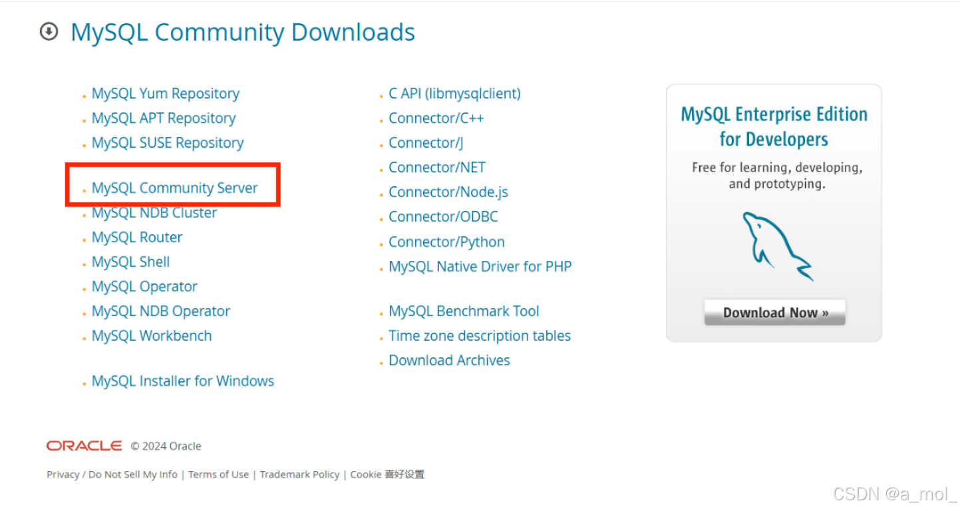The height and width of the screenshot is (511, 960).
Task: Open MySQL Native Driver for PHP
Action: click(480, 267)
